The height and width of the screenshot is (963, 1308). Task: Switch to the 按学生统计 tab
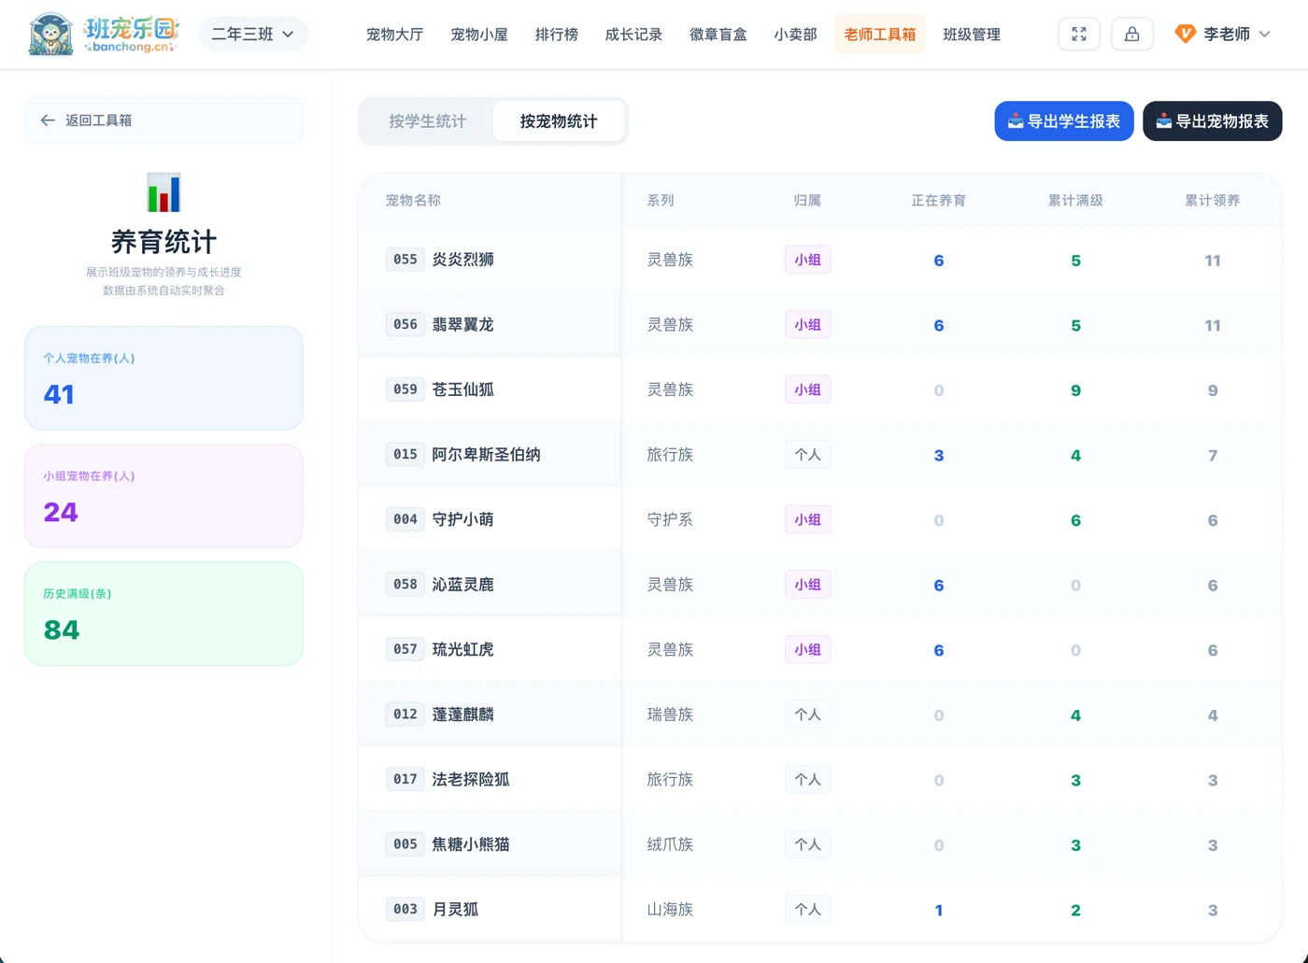427,121
